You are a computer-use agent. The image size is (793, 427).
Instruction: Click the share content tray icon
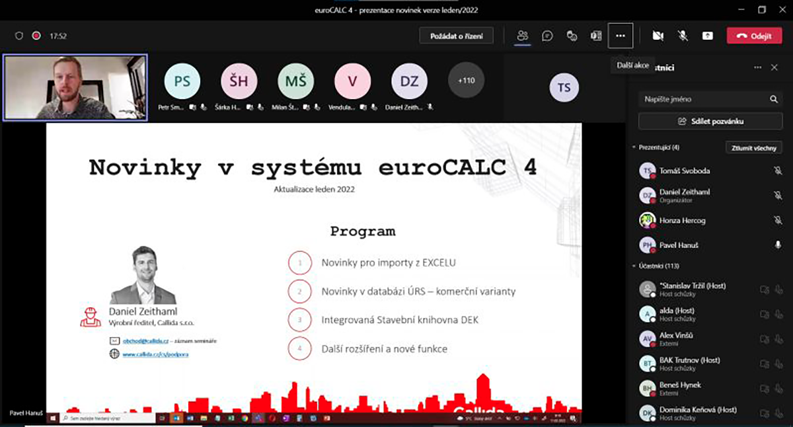click(708, 36)
